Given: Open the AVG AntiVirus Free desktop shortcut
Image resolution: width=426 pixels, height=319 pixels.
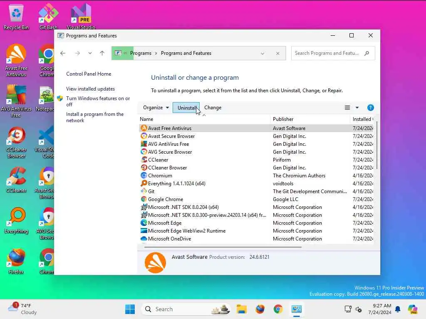Looking at the screenshot, I should (16, 101).
